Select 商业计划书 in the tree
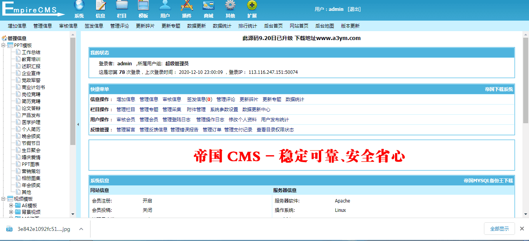 pyautogui.click(x=33, y=87)
